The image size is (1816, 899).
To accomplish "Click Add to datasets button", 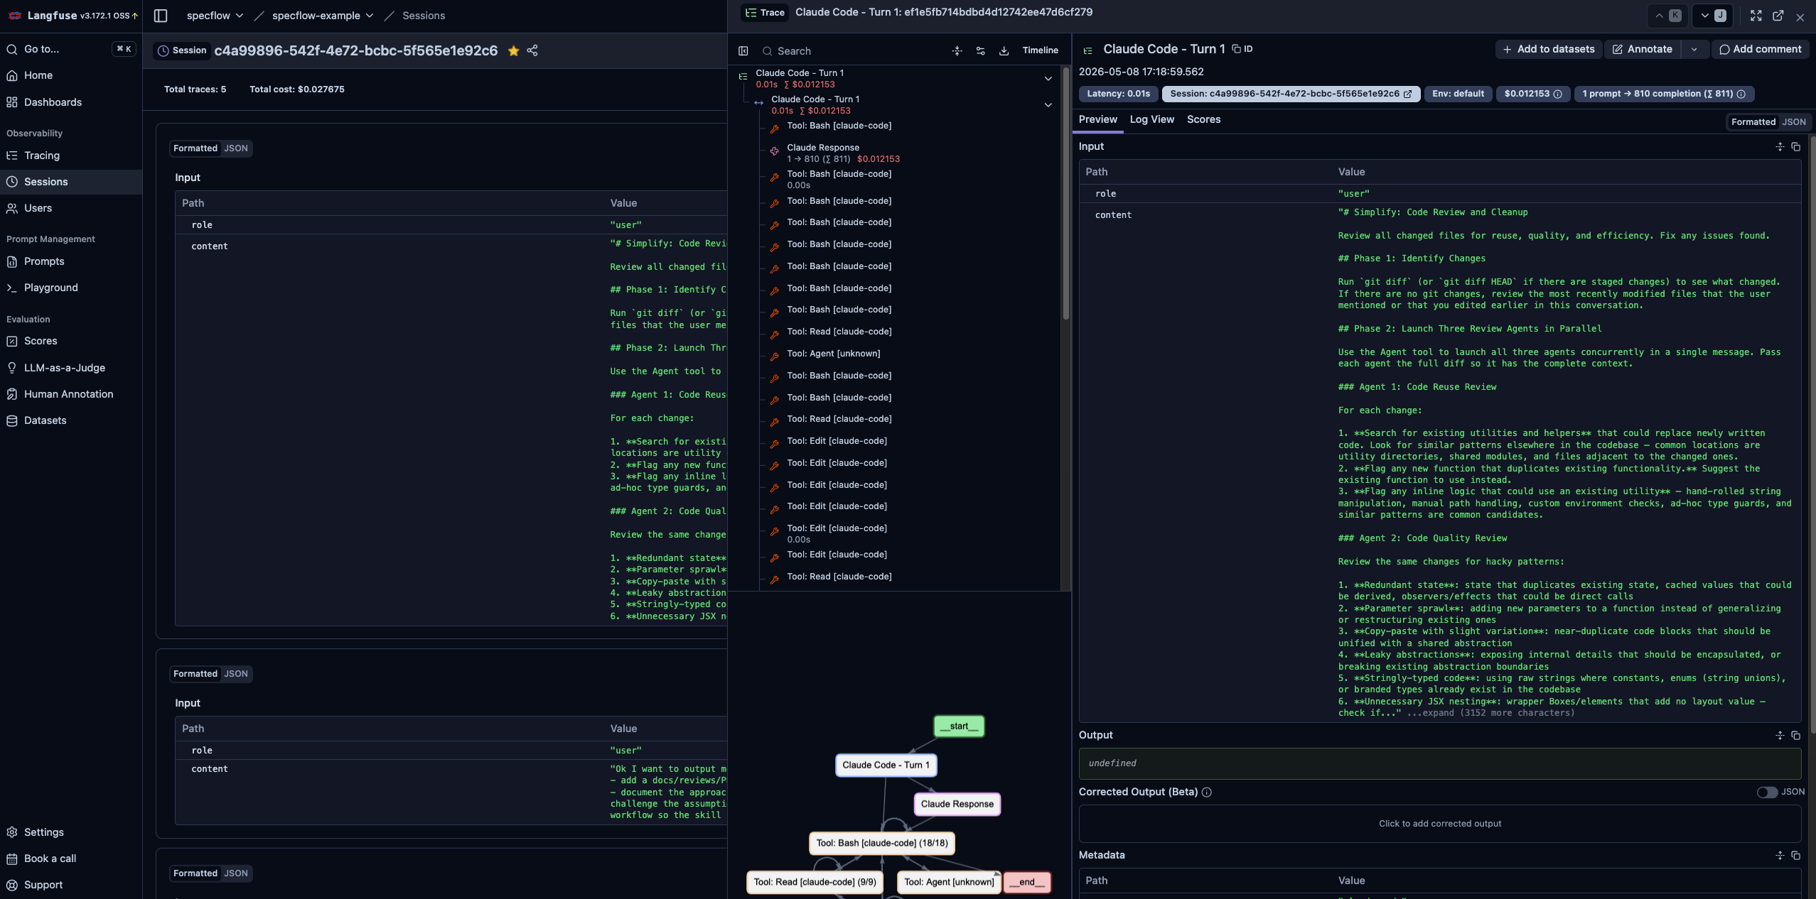I will [1548, 49].
